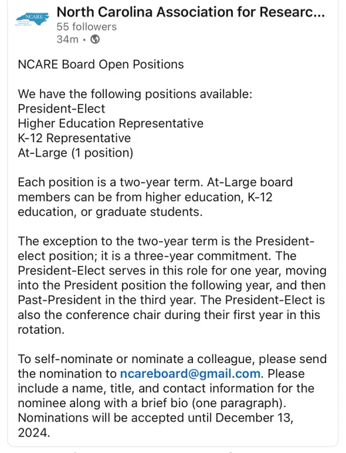Screen dimensions: 346x453
Task: Click the 'We have the following positions available' line
Action: tap(135, 94)
